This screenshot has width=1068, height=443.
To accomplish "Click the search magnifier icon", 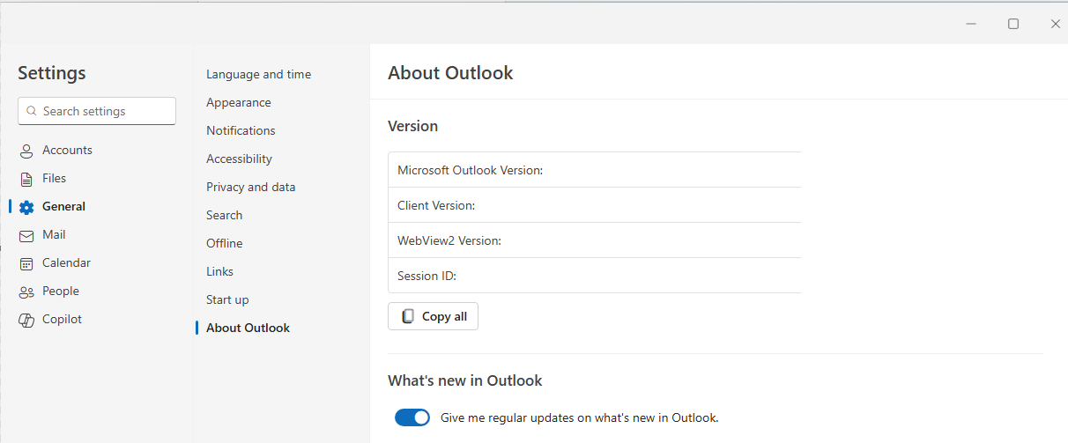I will click(32, 112).
